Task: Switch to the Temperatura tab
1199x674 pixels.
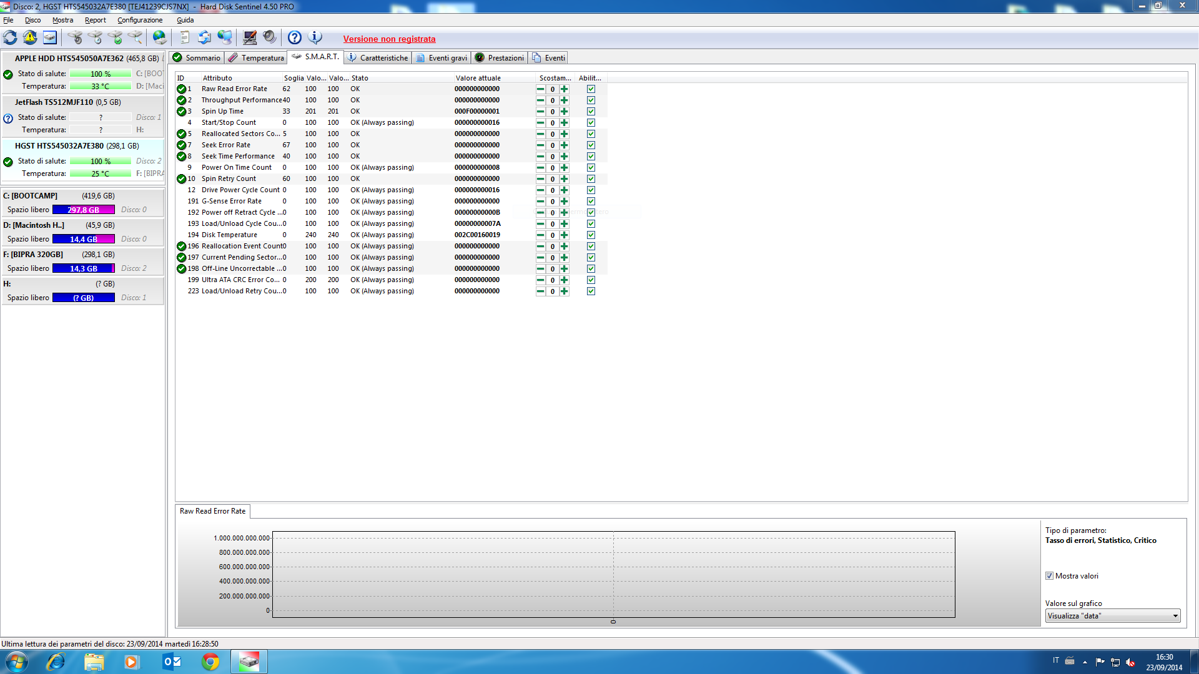Action: tap(256, 58)
